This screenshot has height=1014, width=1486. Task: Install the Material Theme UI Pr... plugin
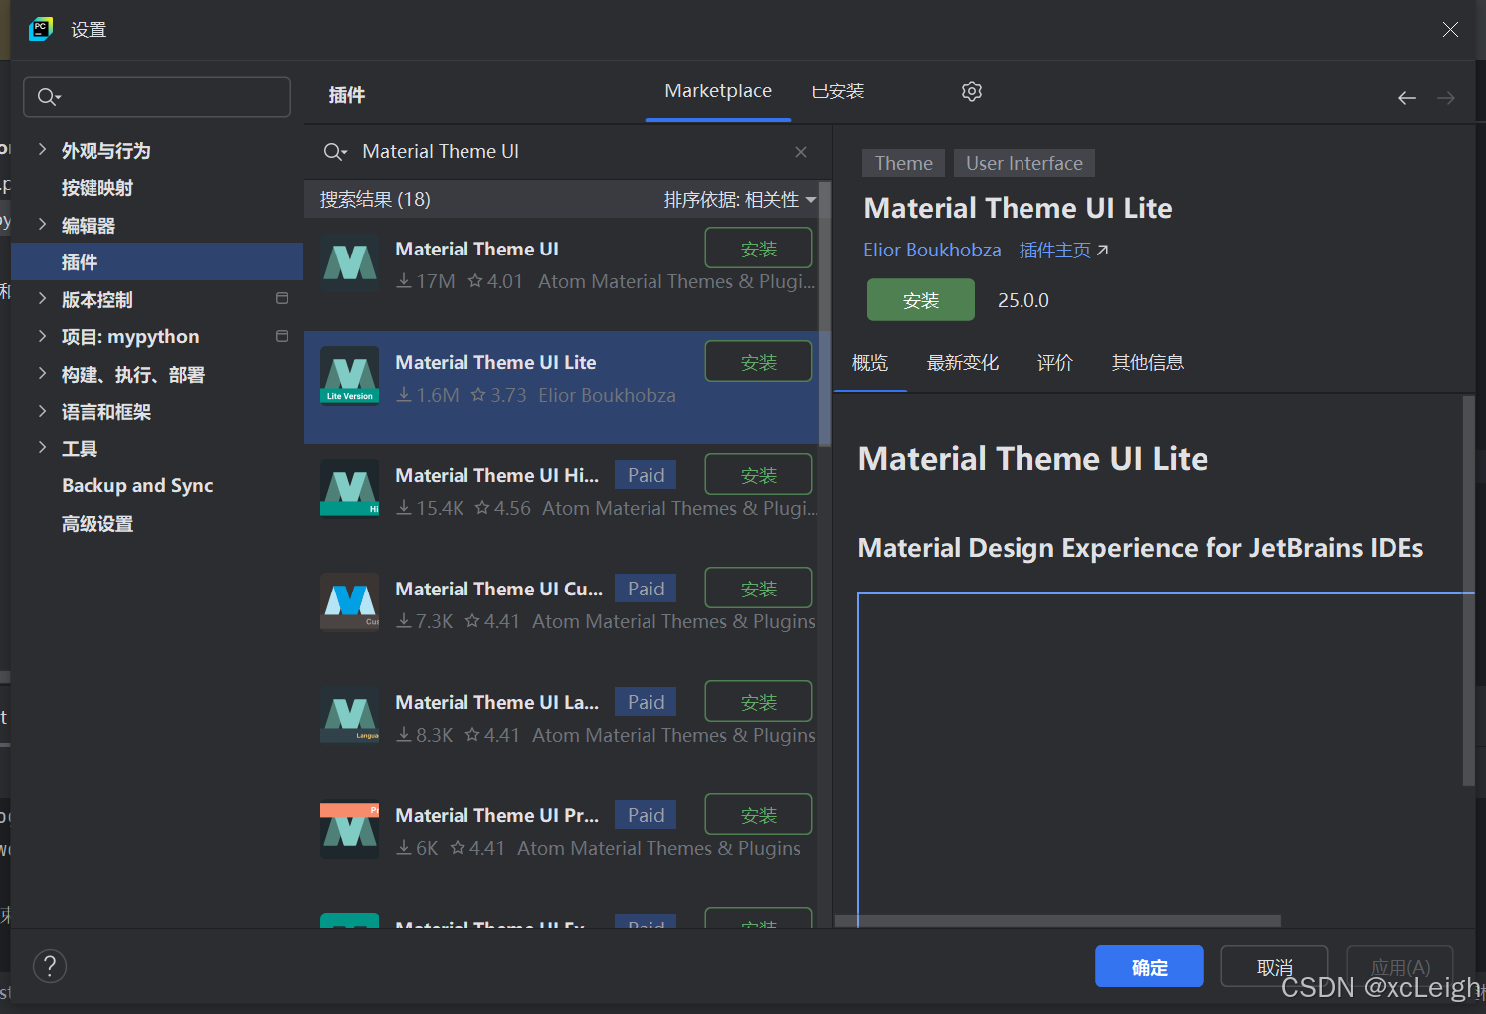click(759, 815)
